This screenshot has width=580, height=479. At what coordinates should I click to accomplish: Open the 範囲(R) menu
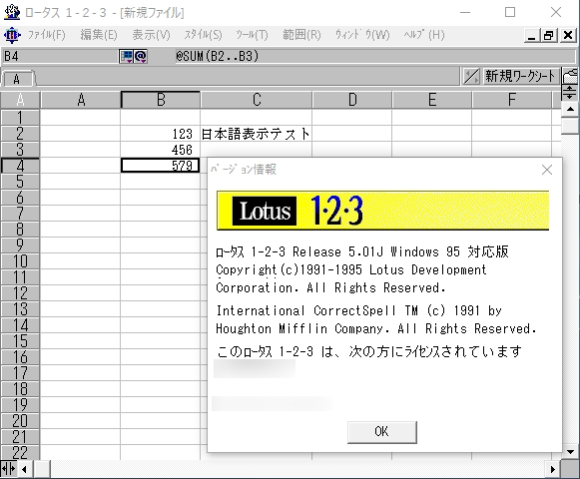tap(301, 35)
